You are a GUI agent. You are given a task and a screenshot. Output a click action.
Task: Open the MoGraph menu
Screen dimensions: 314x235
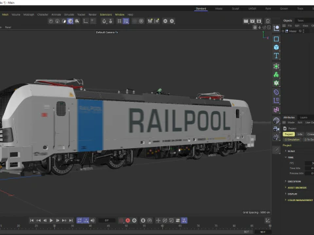point(29,14)
